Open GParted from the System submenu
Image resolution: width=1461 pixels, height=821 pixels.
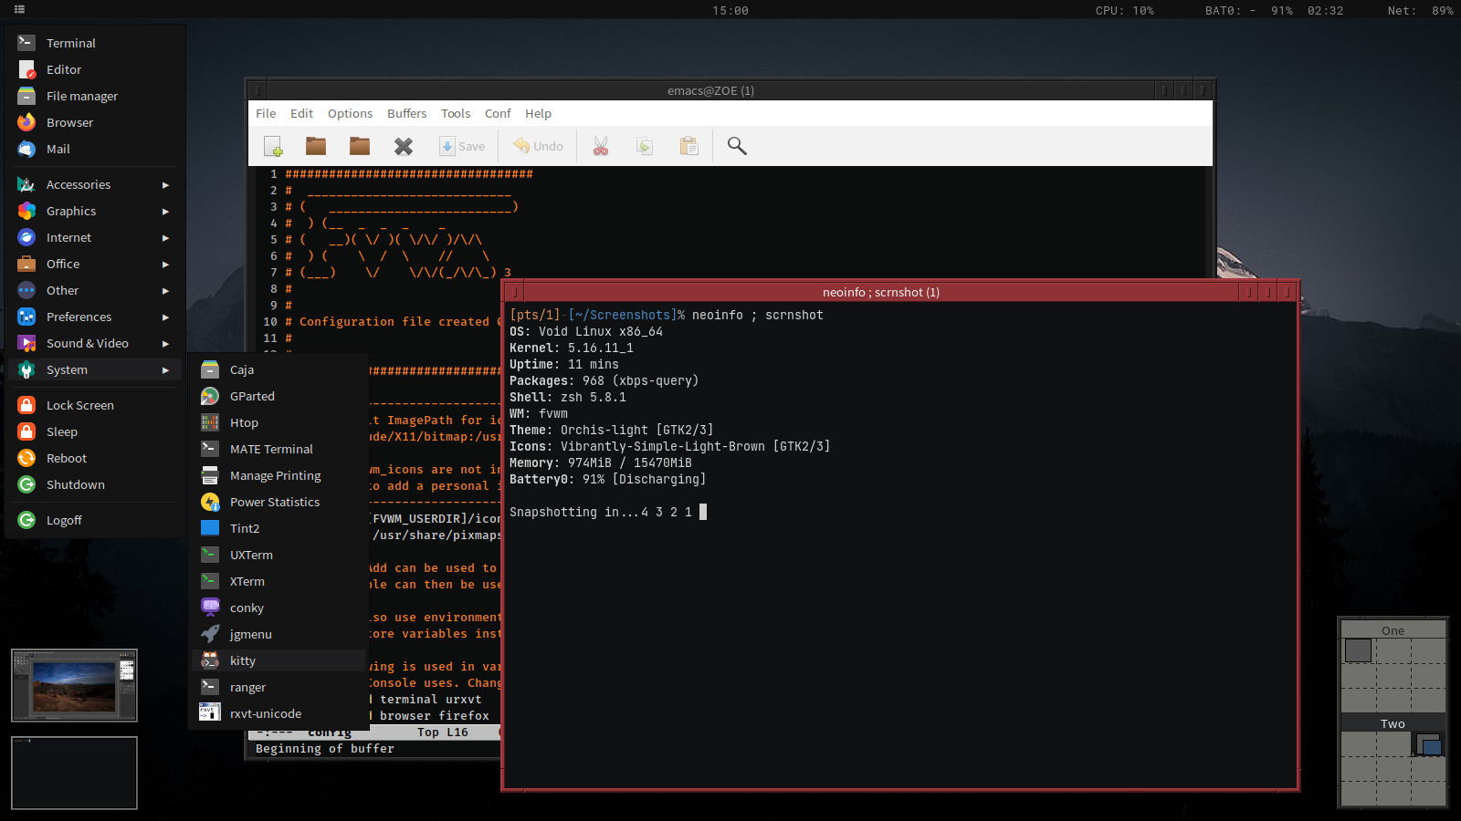[252, 396]
